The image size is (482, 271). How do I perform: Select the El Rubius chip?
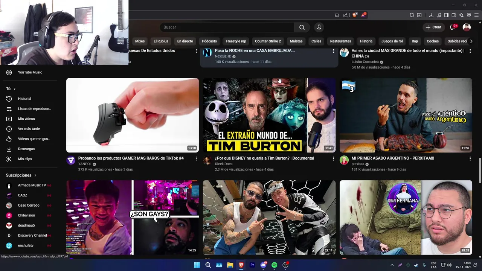click(x=161, y=41)
